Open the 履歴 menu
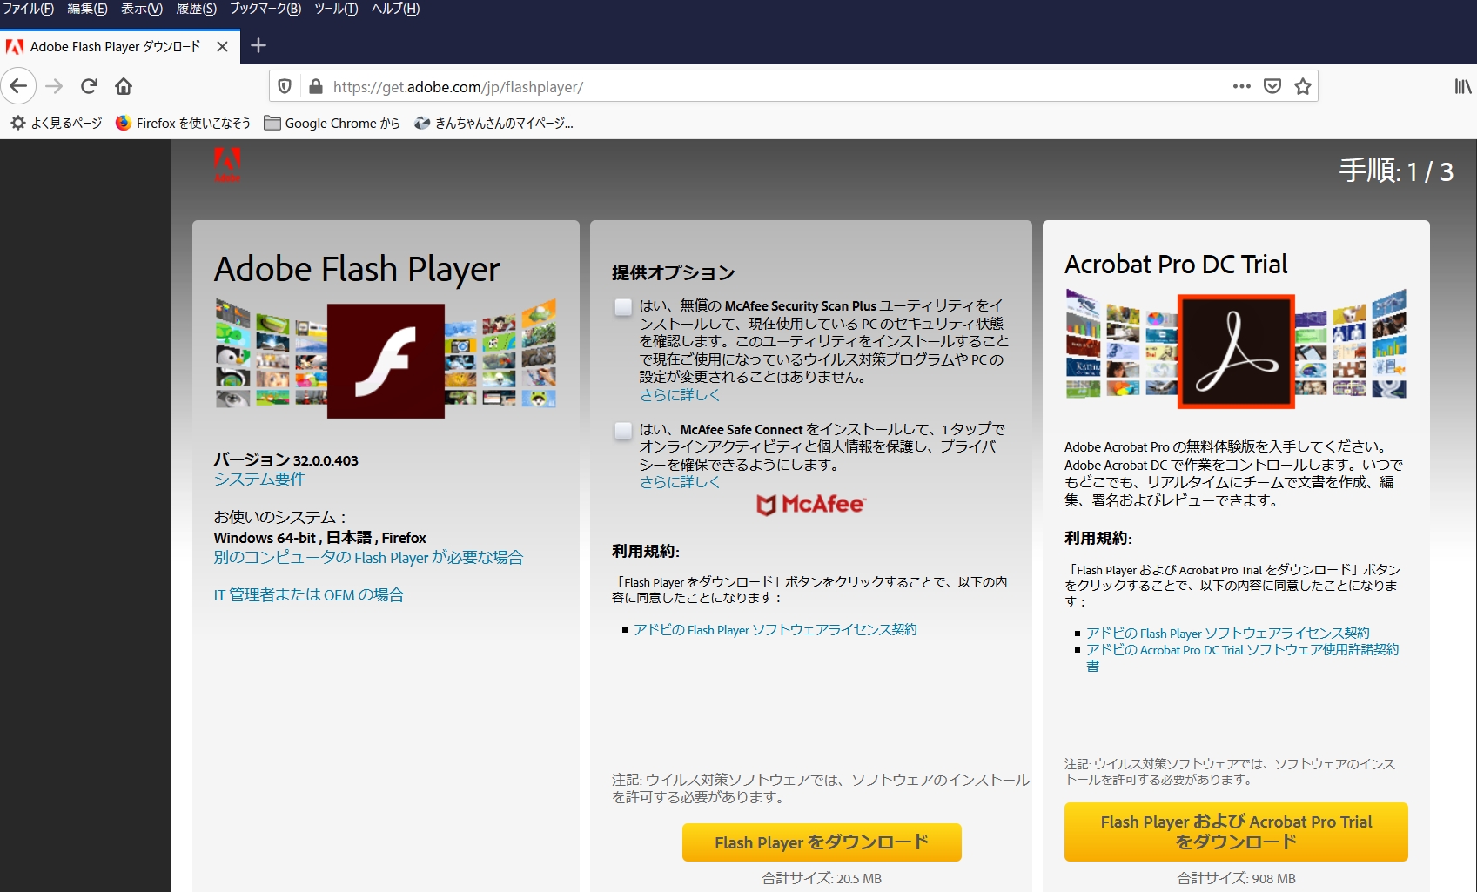Image resolution: width=1477 pixels, height=892 pixels. click(x=197, y=9)
